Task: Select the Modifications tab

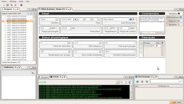Action: pyautogui.click(x=9, y=67)
